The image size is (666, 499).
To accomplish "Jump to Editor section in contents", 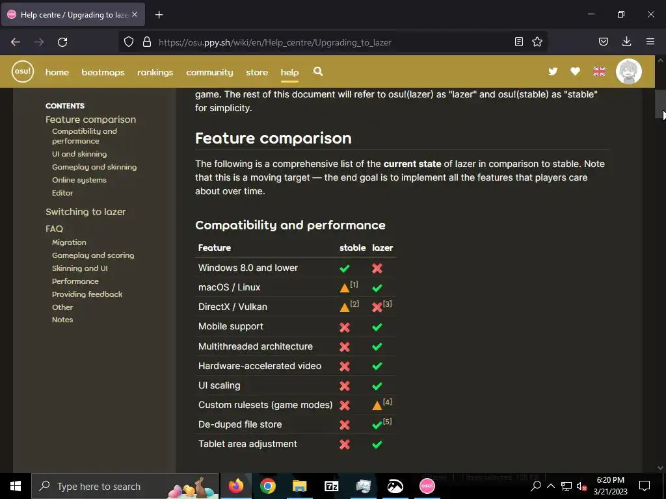I will 62,192.
